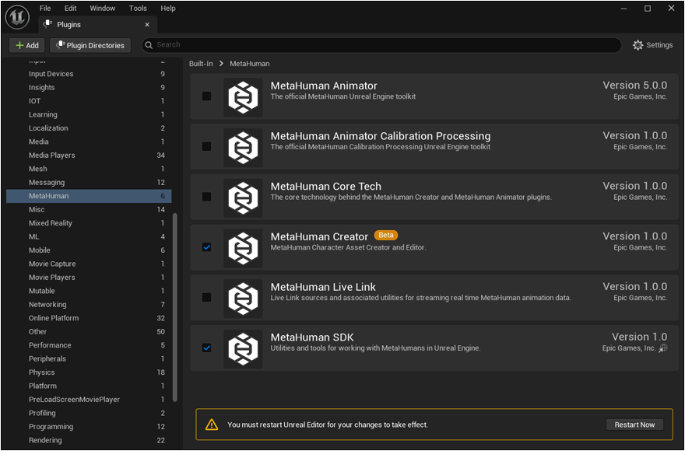Select the Peripherals category
Screen dimensions: 685x451
coord(89,358)
